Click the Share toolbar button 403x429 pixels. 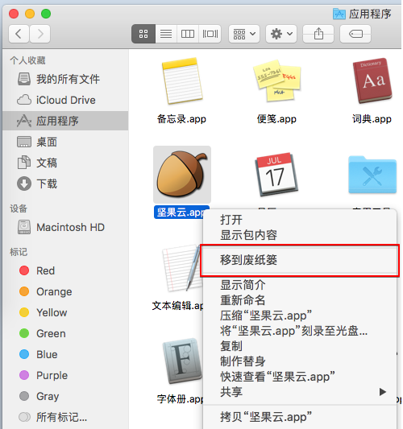tap(318, 34)
